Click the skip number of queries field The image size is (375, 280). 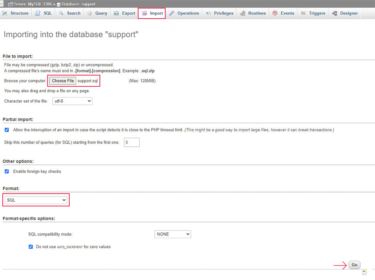[132, 143]
